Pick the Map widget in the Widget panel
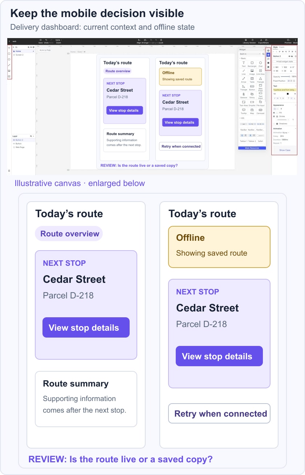Image resolution: width=305 pixels, height=475 pixels. pos(252,111)
